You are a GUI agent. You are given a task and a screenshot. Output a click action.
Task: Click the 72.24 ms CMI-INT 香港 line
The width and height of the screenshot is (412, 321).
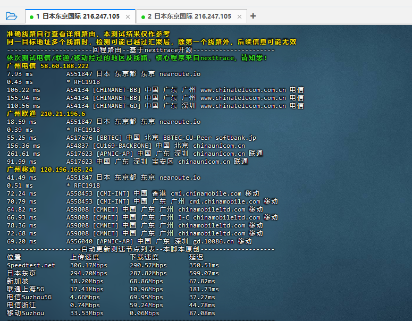point(133,193)
